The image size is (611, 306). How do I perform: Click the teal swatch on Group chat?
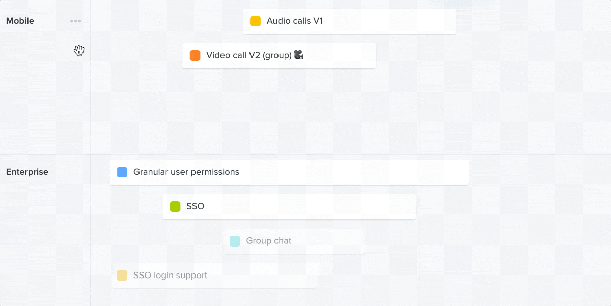[235, 241]
